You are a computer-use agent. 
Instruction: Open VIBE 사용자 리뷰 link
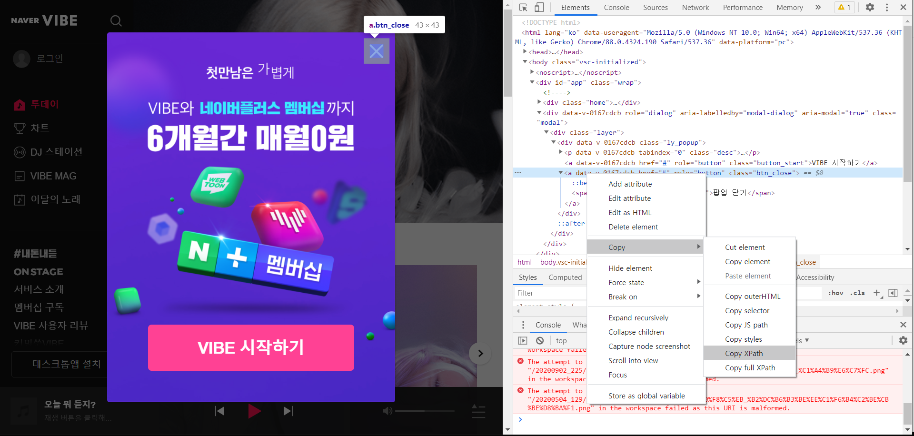click(51, 326)
